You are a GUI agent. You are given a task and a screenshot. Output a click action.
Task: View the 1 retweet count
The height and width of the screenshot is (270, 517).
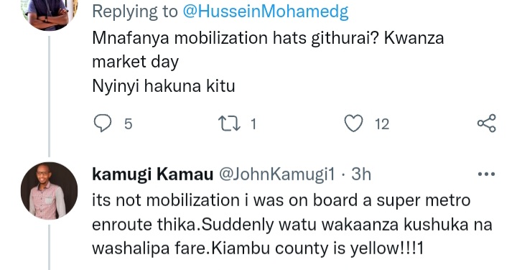253,124
